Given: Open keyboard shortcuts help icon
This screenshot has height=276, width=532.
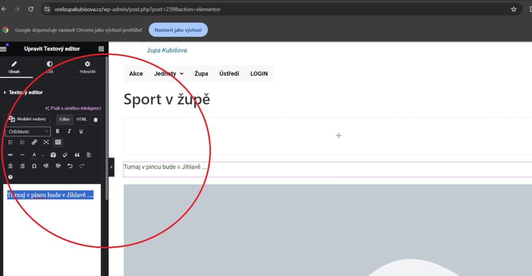Looking at the screenshot, I should (10, 177).
